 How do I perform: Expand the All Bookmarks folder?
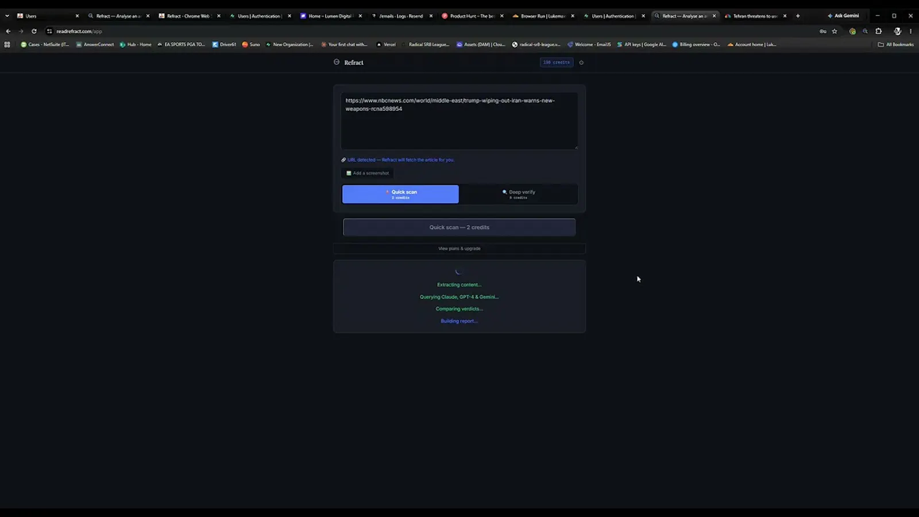895,44
